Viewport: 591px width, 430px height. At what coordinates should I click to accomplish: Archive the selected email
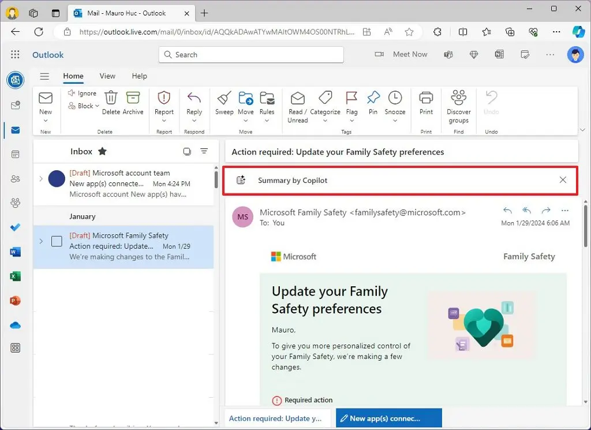tap(134, 105)
